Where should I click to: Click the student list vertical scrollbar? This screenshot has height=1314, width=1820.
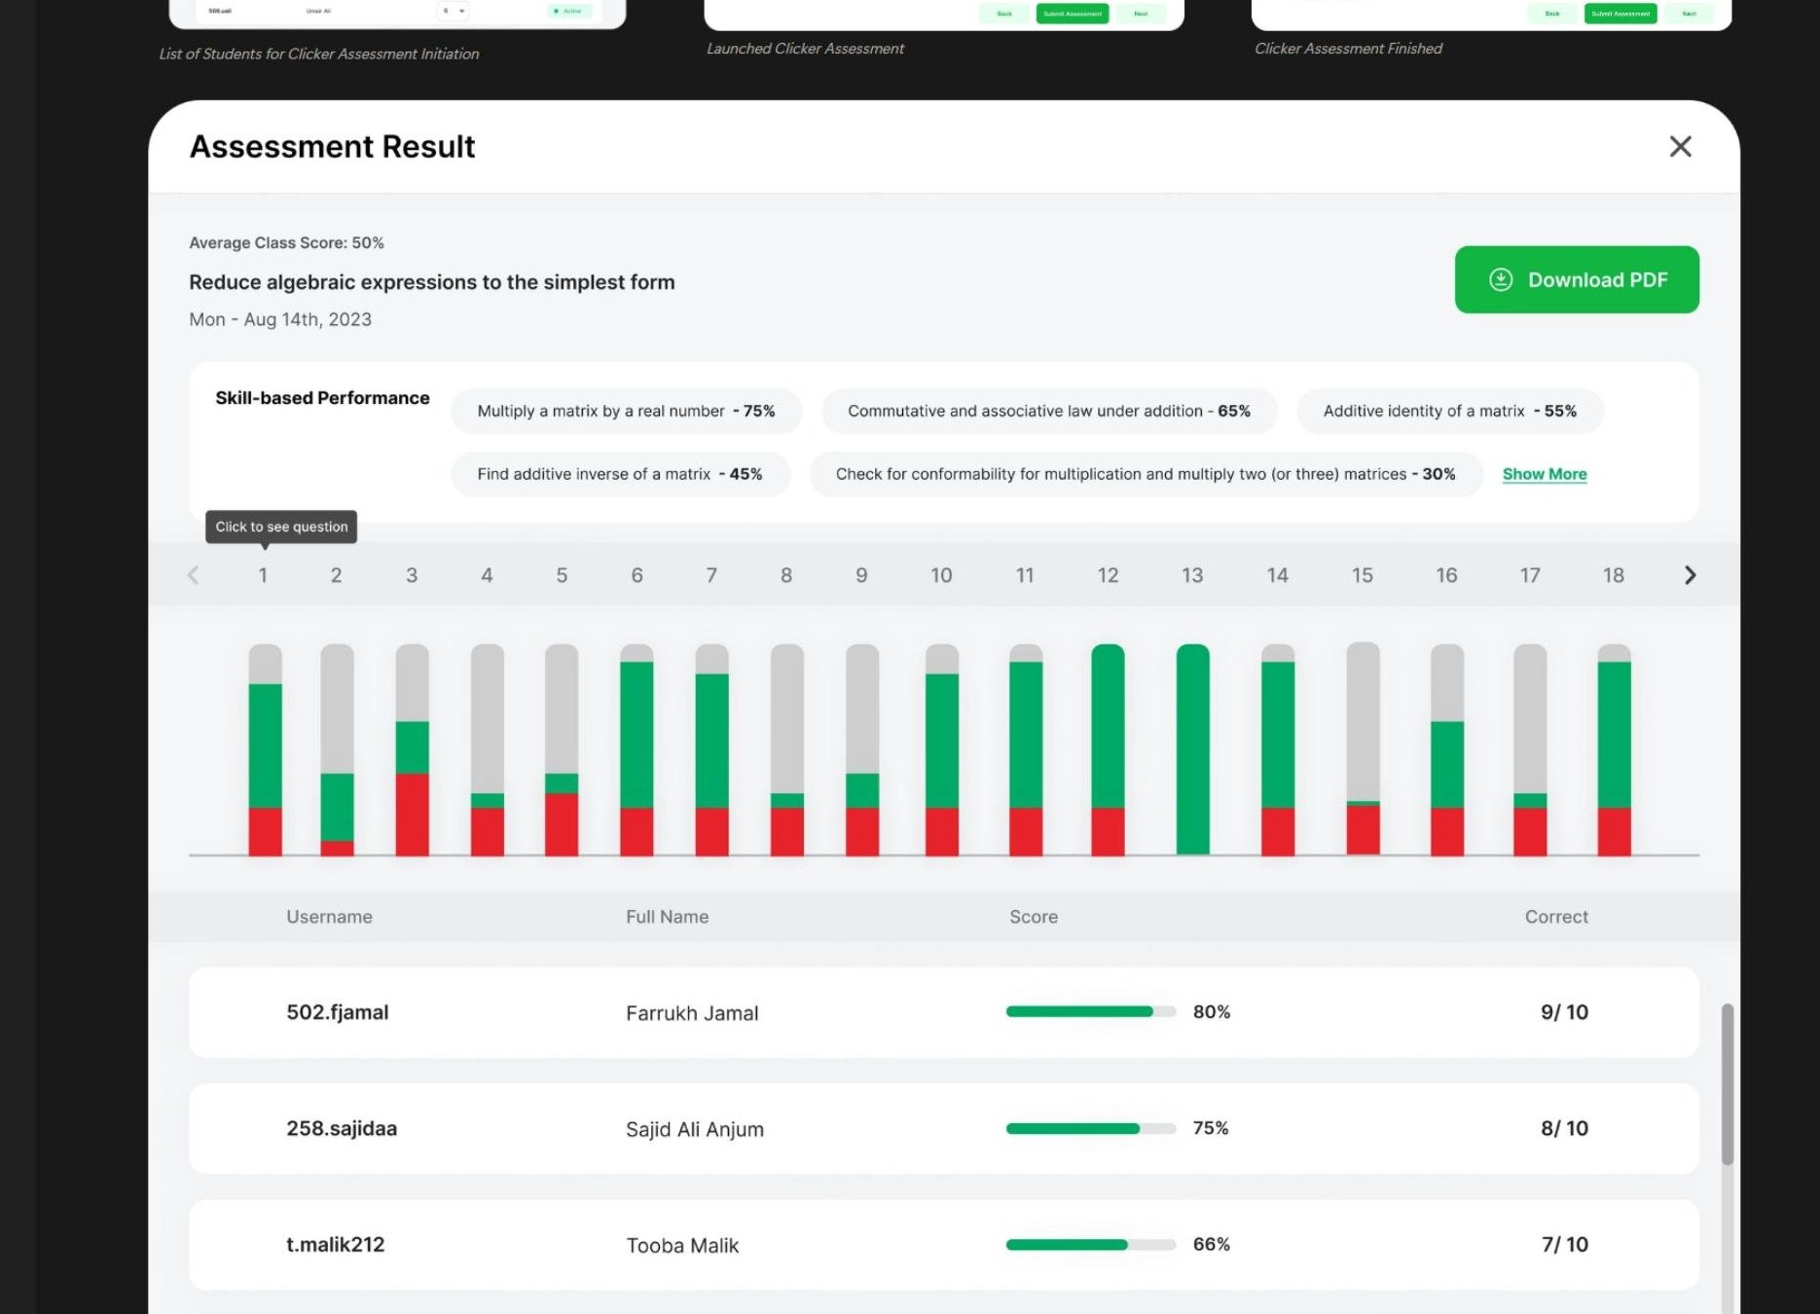pyautogui.click(x=1728, y=1084)
